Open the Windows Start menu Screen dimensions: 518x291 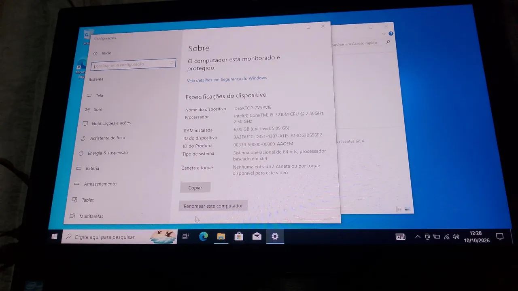pos(54,236)
